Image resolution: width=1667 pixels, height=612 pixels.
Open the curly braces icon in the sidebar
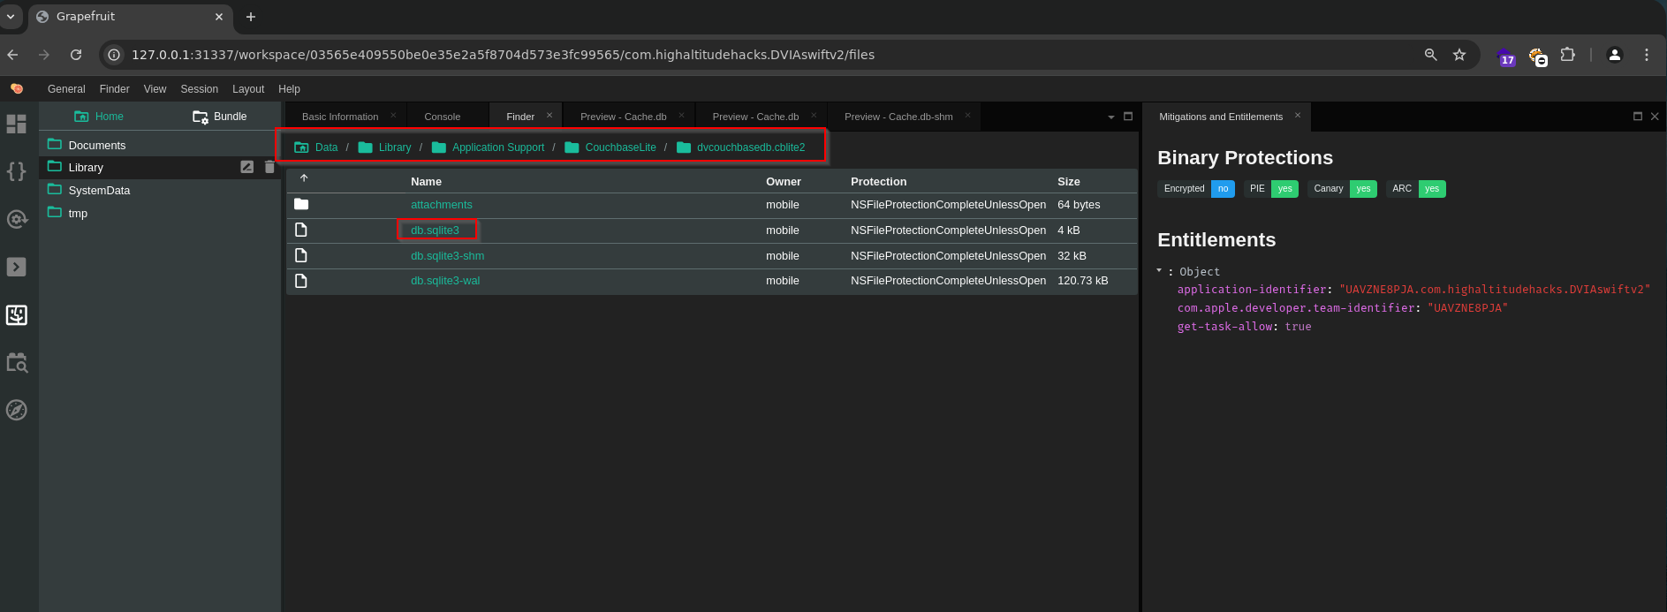click(16, 170)
